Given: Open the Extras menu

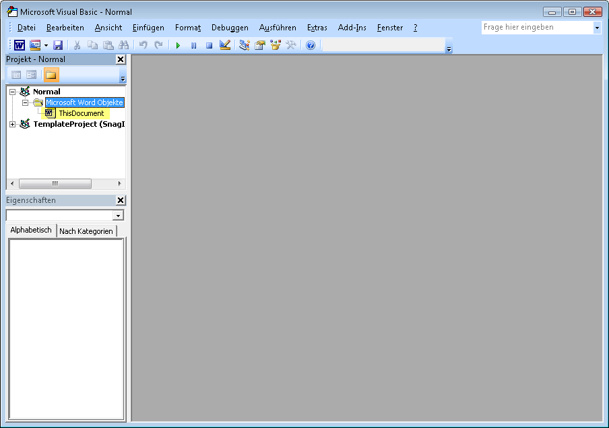Looking at the screenshot, I should click(x=317, y=28).
